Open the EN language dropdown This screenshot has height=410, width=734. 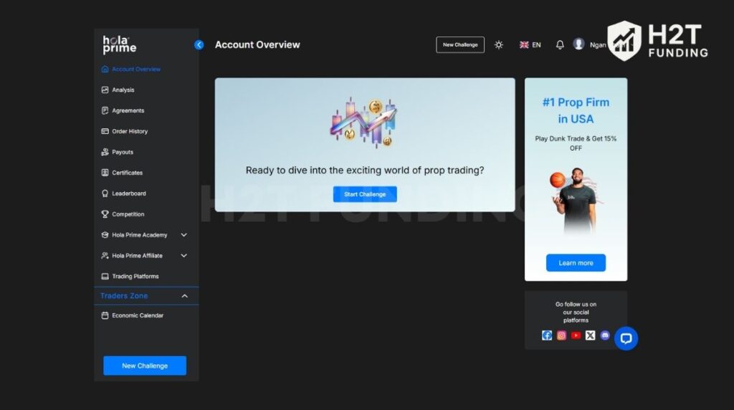click(x=530, y=45)
